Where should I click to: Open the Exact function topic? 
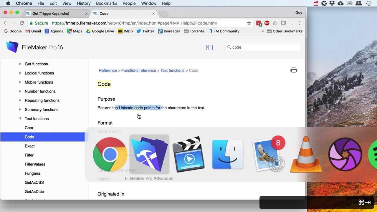click(x=30, y=146)
